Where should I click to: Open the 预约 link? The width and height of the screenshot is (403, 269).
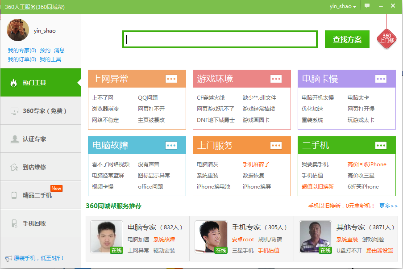(45, 50)
